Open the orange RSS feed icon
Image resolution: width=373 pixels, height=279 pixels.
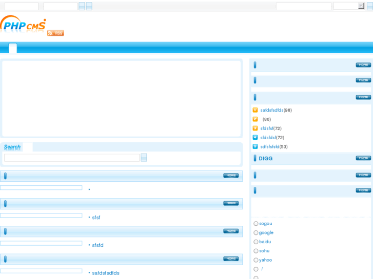[x=55, y=33]
